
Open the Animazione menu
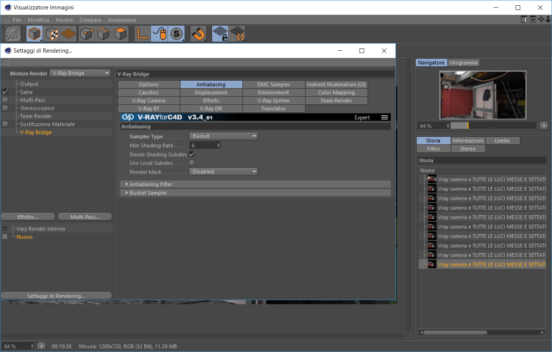(122, 20)
